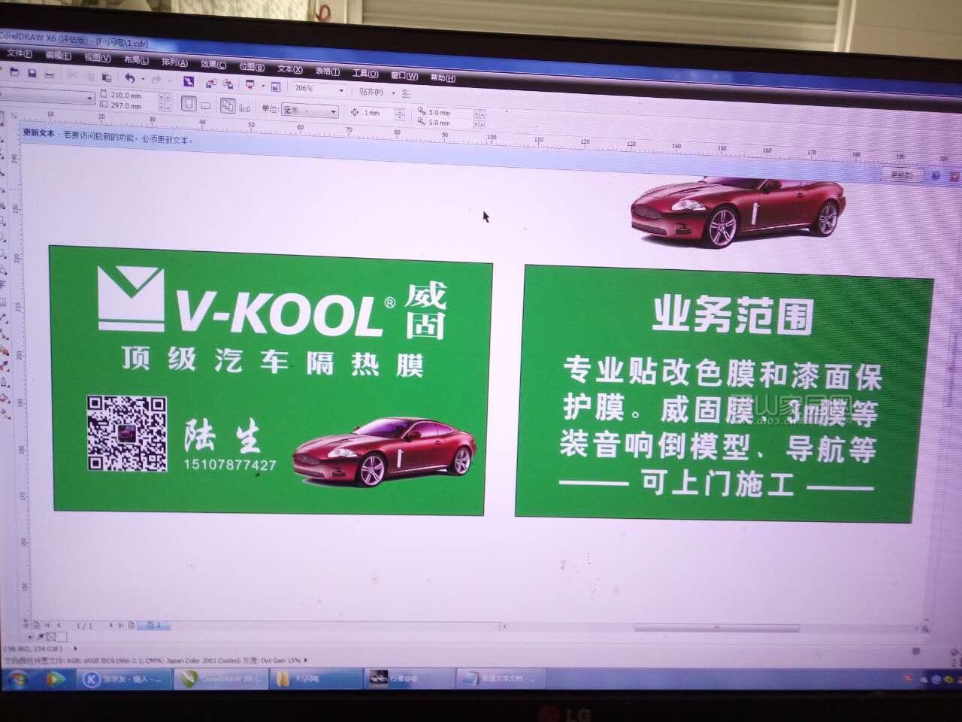
Task: Click the help icon in the notification bar
Action: (936, 176)
